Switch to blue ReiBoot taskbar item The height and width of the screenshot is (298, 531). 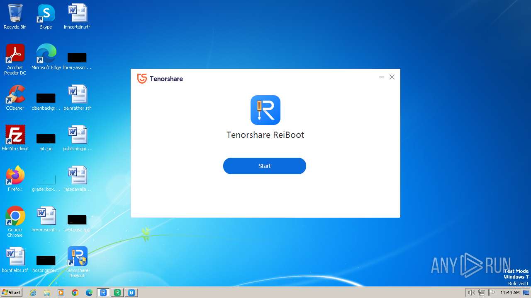103,293
